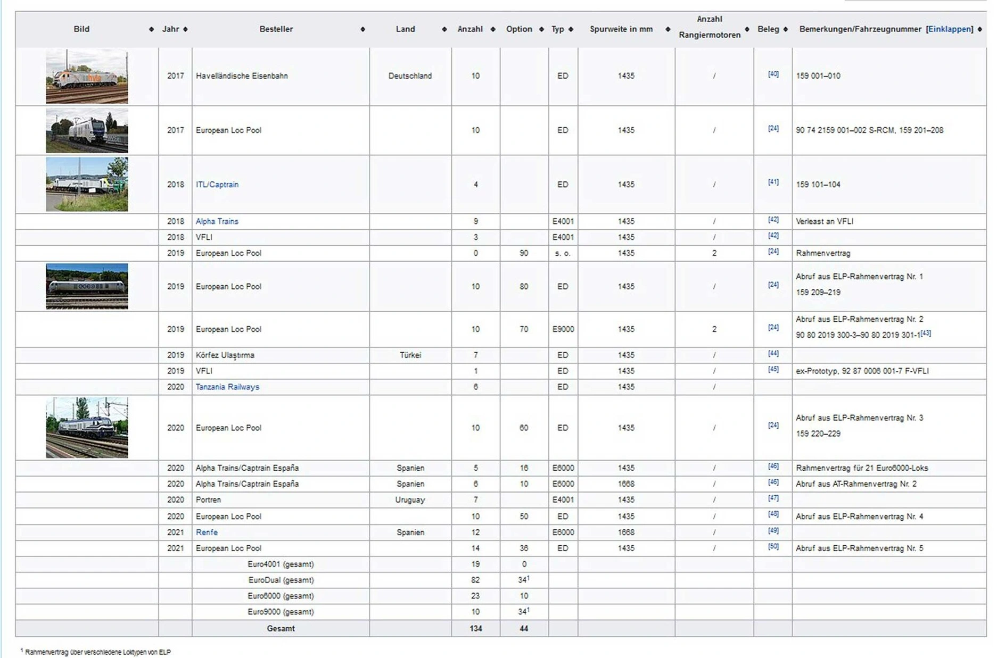Click footnote 43 in the E9000 row
Viewport: 997px width, 658px height.
926,333
